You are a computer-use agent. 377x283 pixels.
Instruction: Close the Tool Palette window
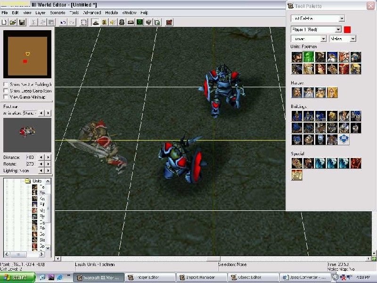pos(370,6)
